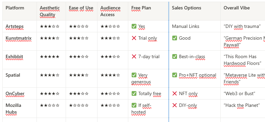Screen dimensions: 265x122
Task: Click the green checkmark next to Yes
Action: pos(134,26)
